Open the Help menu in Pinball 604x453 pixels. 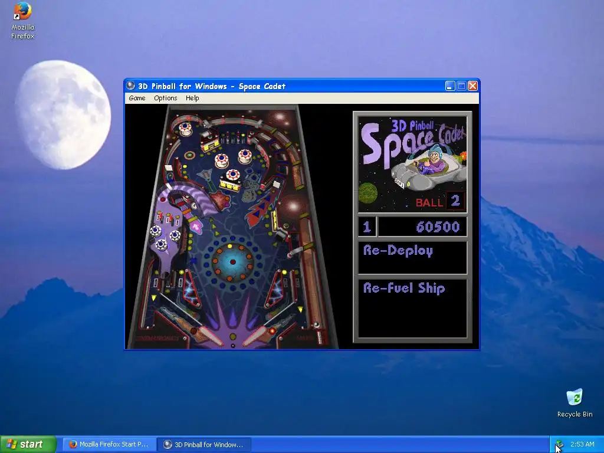[192, 99]
